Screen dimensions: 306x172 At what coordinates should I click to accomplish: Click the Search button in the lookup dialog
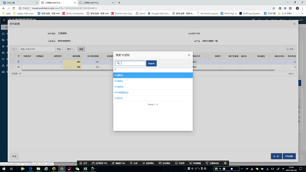click(151, 64)
